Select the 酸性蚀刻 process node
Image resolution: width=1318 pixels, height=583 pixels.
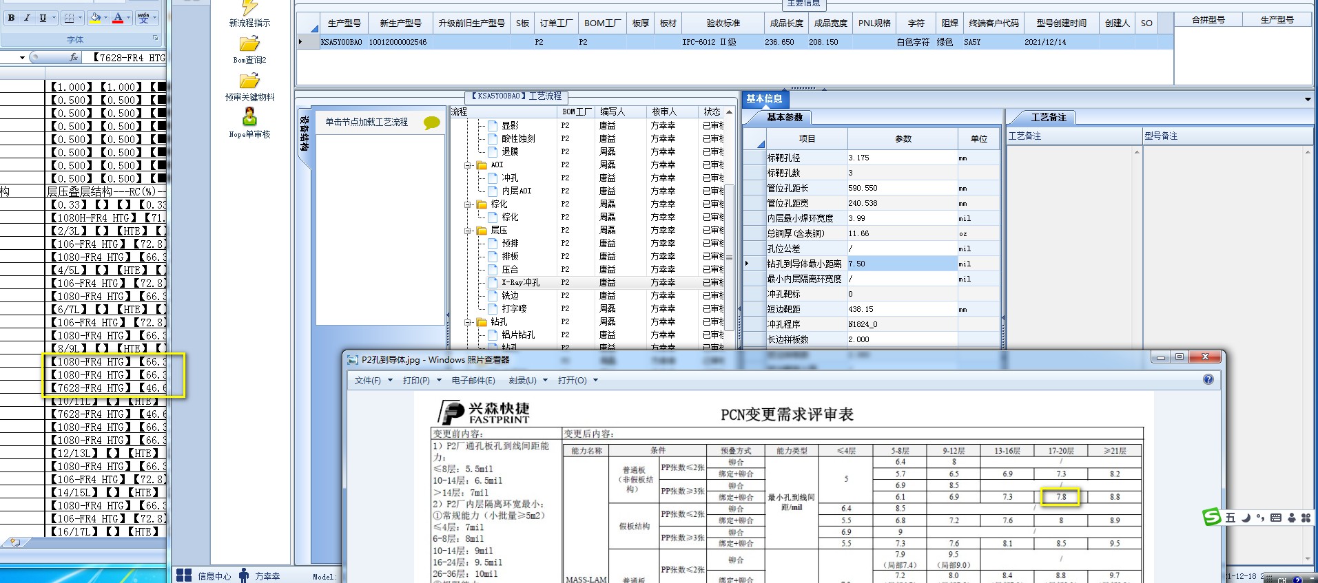[x=518, y=139]
